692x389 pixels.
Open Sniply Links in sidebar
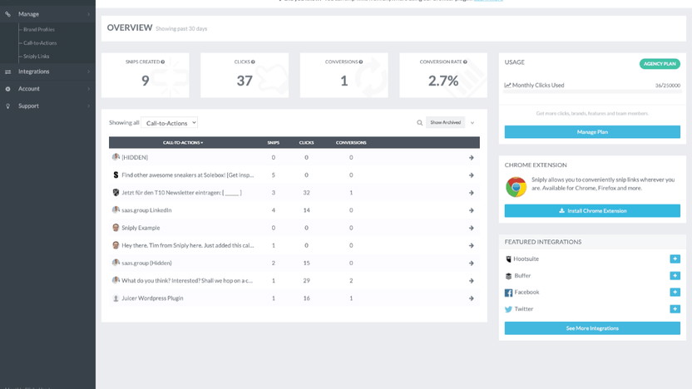pos(37,57)
